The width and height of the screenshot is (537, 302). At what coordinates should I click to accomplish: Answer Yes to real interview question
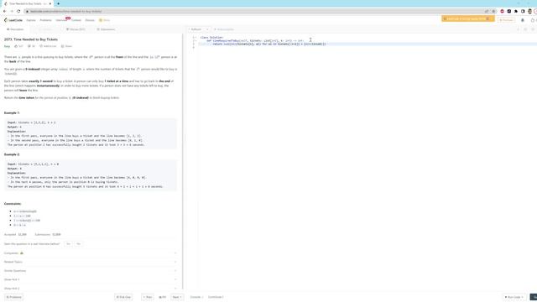coord(69,244)
